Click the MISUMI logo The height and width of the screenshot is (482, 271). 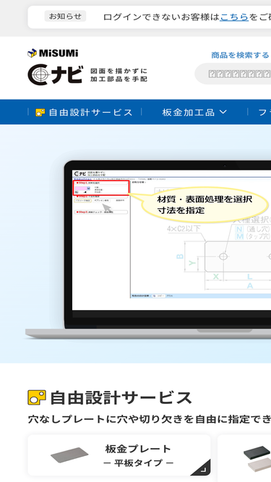tap(53, 53)
